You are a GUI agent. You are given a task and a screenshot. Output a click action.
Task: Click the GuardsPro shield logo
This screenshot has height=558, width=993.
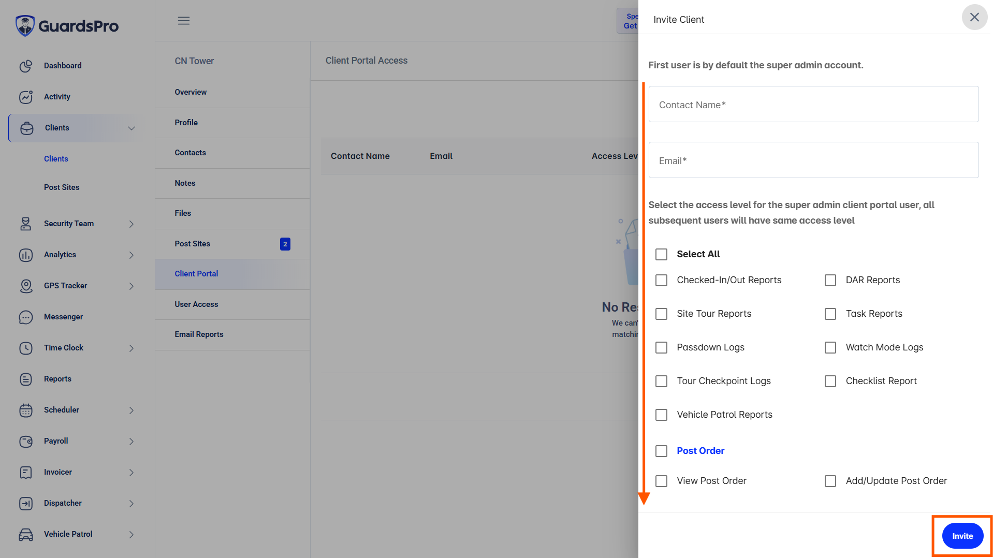pyautogui.click(x=25, y=25)
